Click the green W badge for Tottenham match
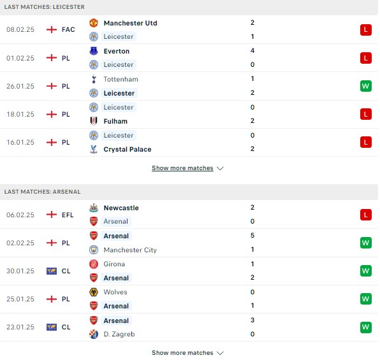The height and width of the screenshot is (360, 380). [366, 86]
